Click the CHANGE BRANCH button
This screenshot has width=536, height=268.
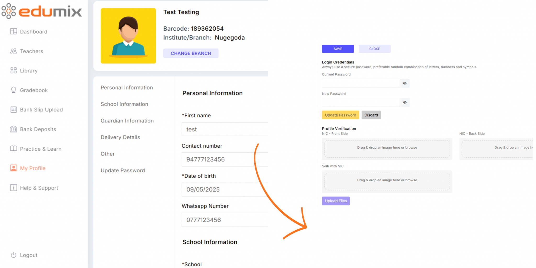click(x=191, y=53)
